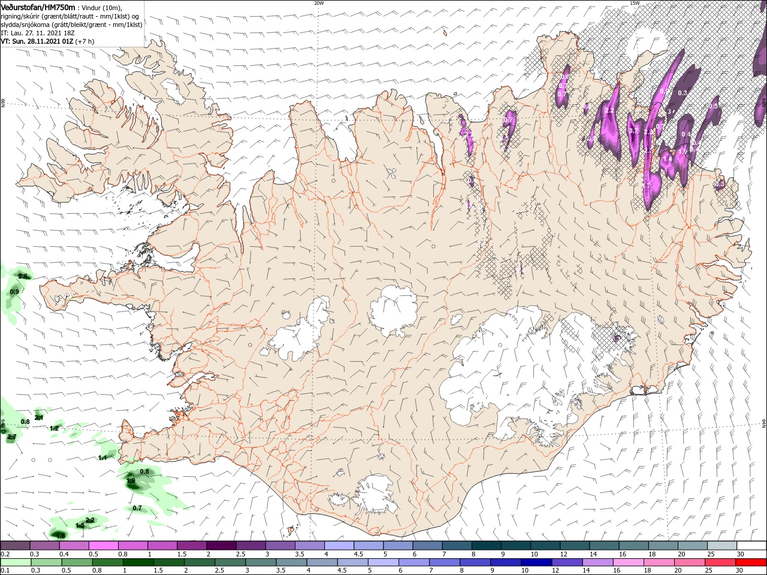Click the dark green 1 swatch, rain scale
The image size is (767, 575).
click(x=138, y=562)
